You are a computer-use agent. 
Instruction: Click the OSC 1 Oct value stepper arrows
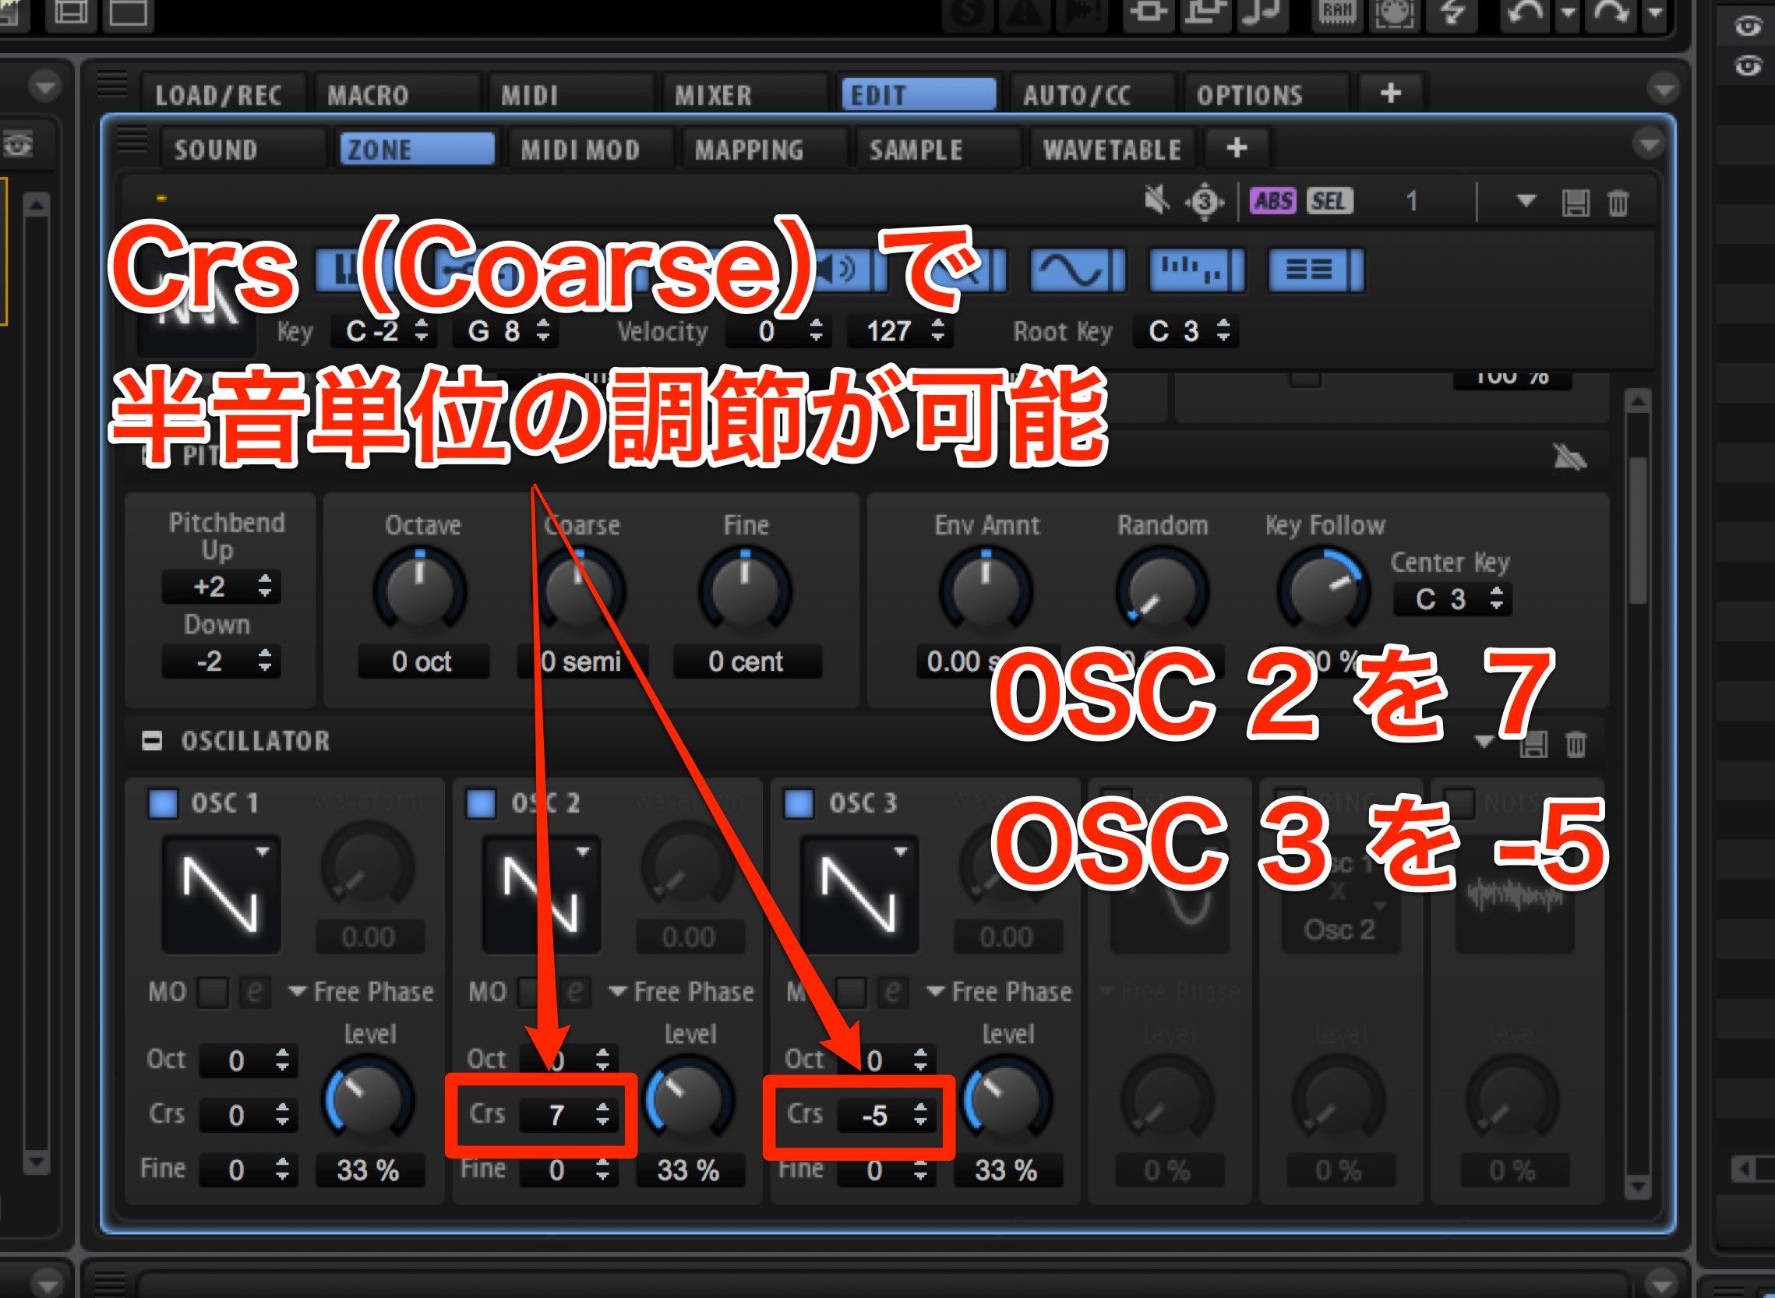tap(282, 1060)
